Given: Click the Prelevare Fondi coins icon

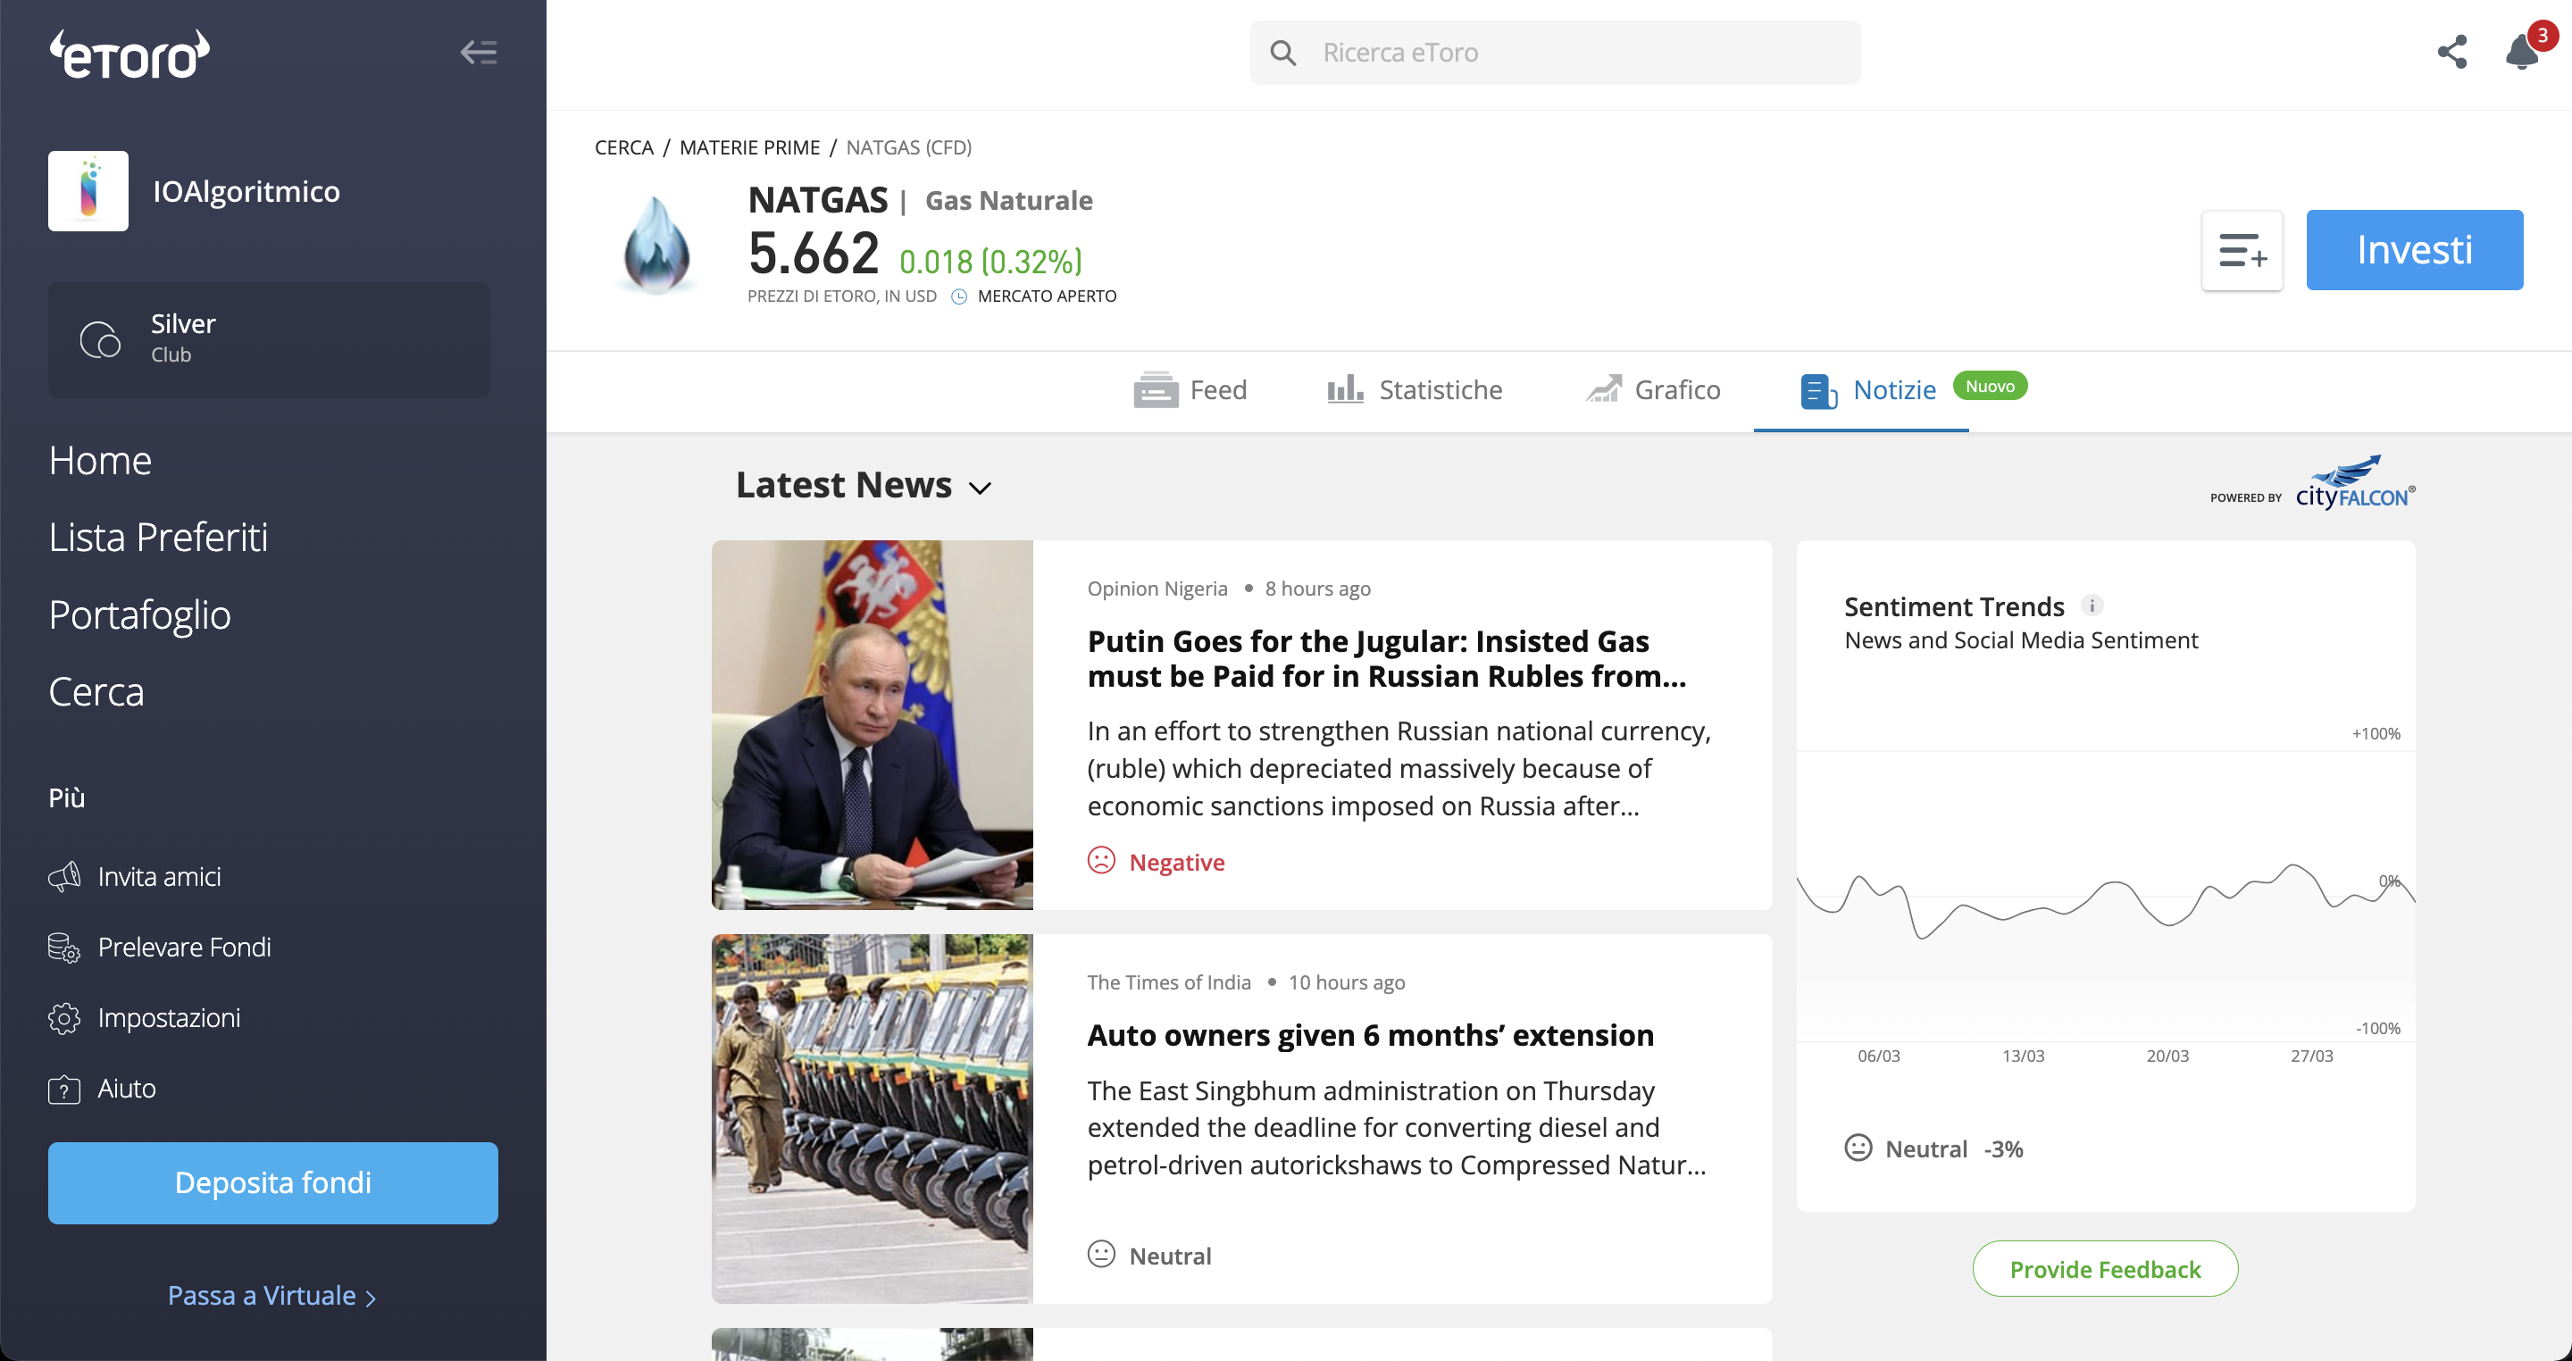Looking at the screenshot, I should tap(64, 947).
